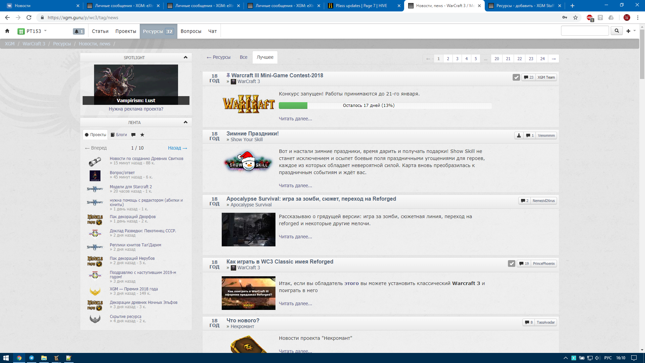Viewport: 645px width, 363px height.
Task: Toggle checkmark on Warcraft III Mini-Game Contest post
Action: click(516, 77)
